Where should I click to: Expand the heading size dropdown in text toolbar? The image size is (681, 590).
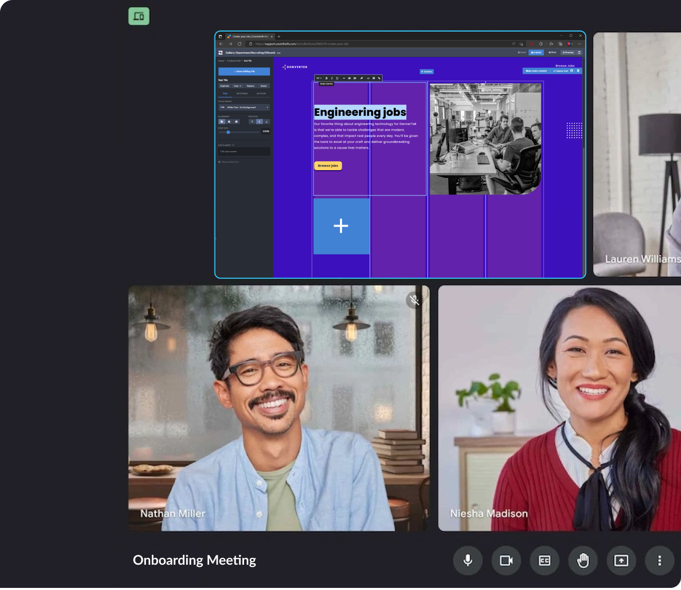pyautogui.click(x=319, y=78)
